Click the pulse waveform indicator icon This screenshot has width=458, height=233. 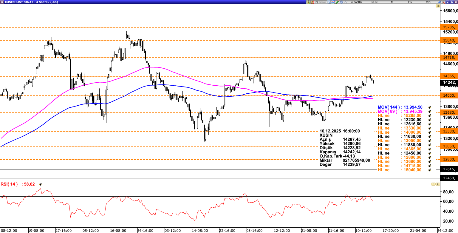point(346,2)
